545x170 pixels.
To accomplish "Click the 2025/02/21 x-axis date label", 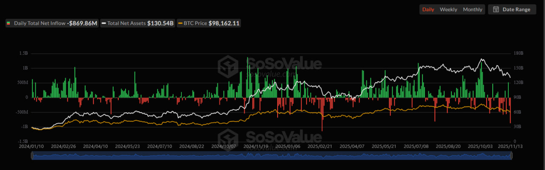I will [320, 146].
